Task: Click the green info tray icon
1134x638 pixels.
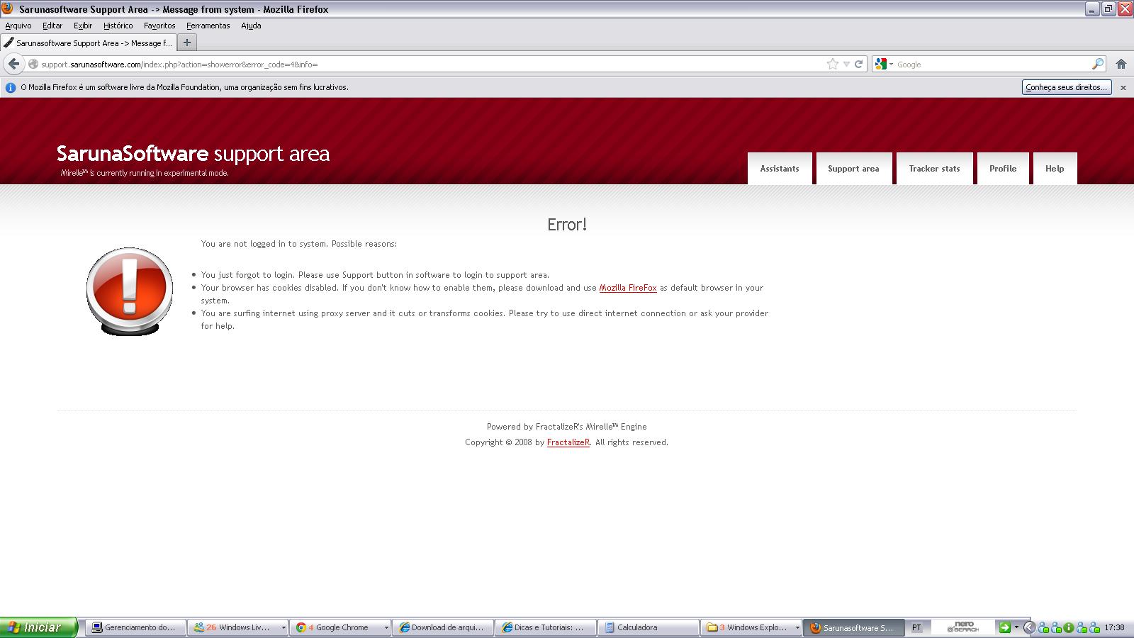Action: pyautogui.click(x=1068, y=627)
